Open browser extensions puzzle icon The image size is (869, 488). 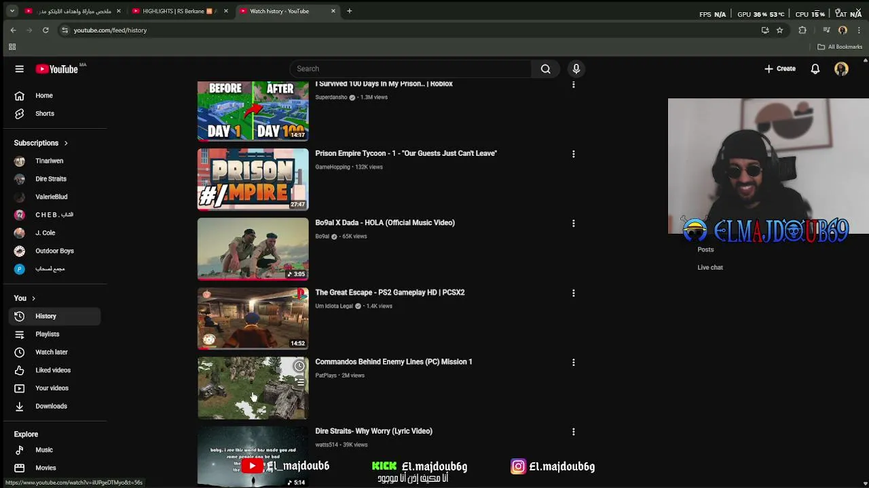pos(802,30)
